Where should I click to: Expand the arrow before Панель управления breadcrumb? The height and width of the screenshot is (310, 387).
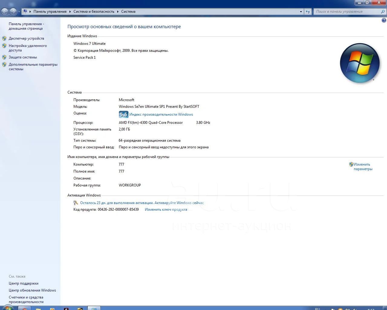click(x=30, y=12)
